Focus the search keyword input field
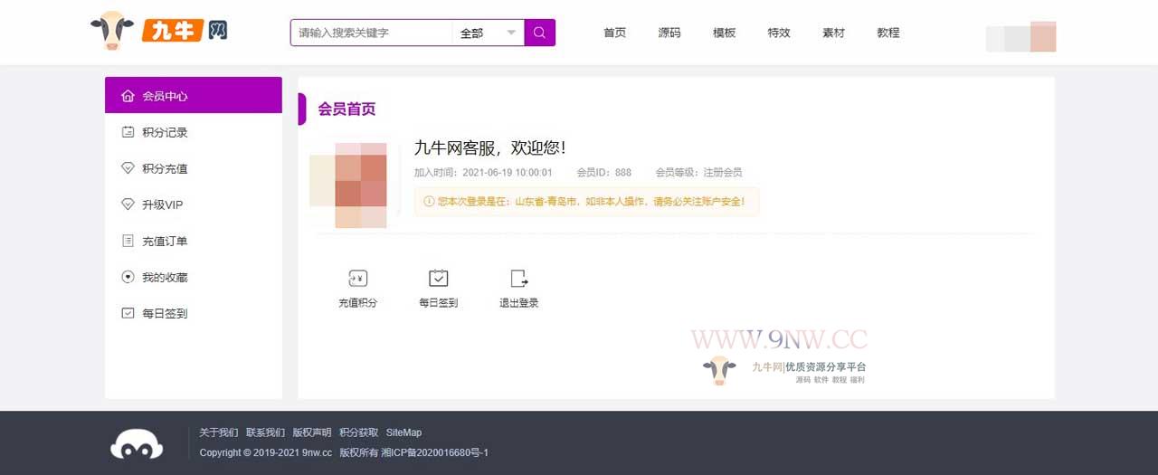Image resolution: width=1158 pixels, height=475 pixels. click(x=371, y=33)
